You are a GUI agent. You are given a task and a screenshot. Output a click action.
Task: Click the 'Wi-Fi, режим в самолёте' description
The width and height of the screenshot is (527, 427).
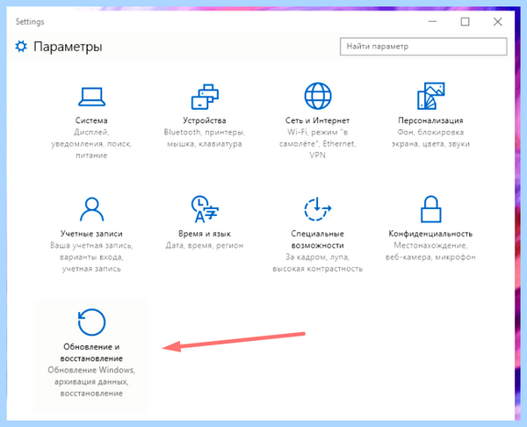click(x=317, y=144)
